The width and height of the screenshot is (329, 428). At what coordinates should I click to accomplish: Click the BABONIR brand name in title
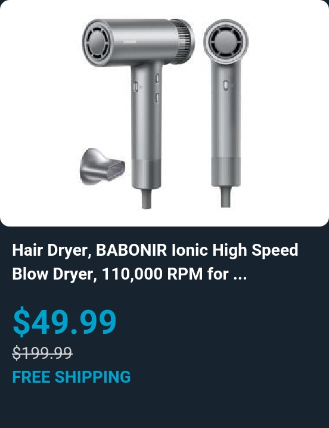pyautogui.click(x=132, y=250)
